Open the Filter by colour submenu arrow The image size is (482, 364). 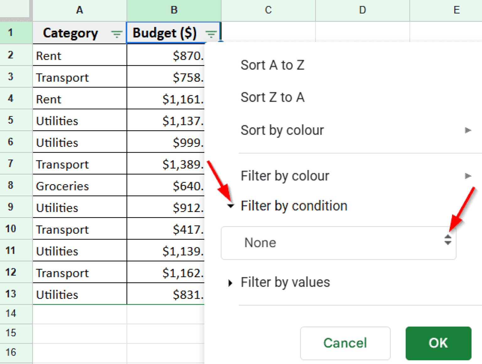click(468, 176)
